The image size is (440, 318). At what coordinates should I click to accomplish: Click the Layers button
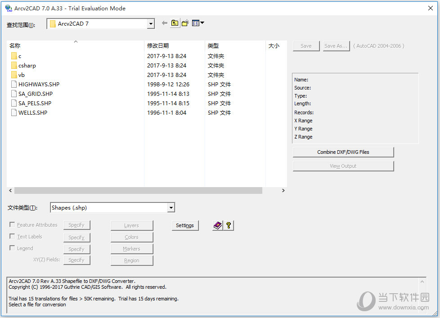132,225
